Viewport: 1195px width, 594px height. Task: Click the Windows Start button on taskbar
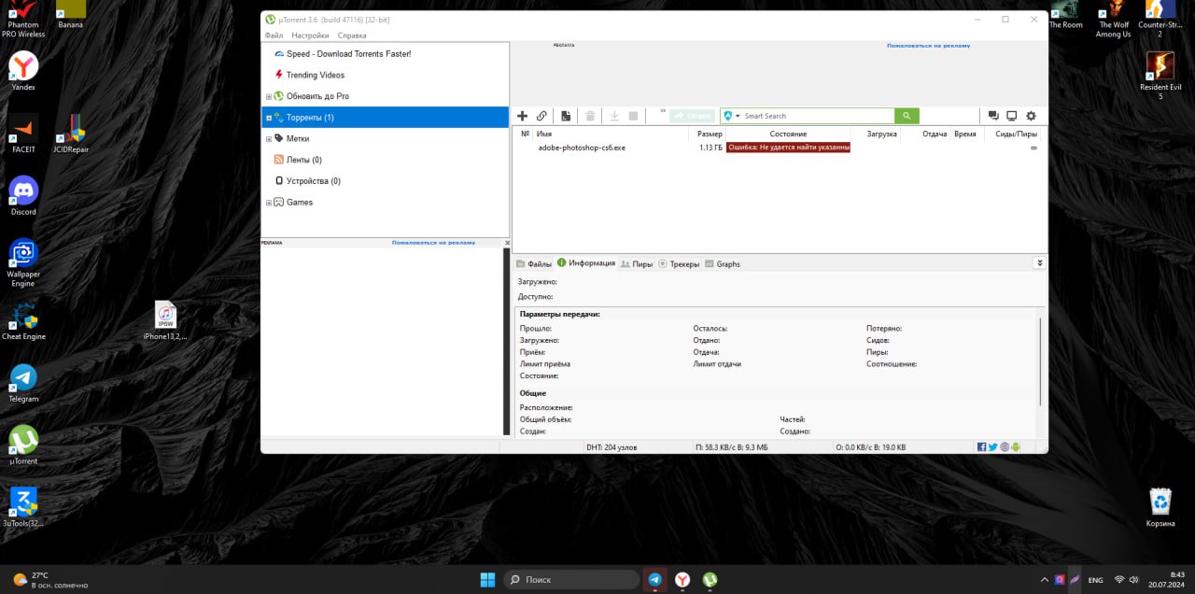click(x=487, y=579)
